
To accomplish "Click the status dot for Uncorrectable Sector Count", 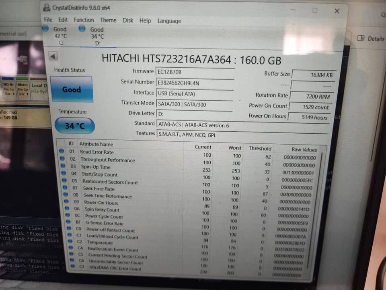I will point(72,260).
